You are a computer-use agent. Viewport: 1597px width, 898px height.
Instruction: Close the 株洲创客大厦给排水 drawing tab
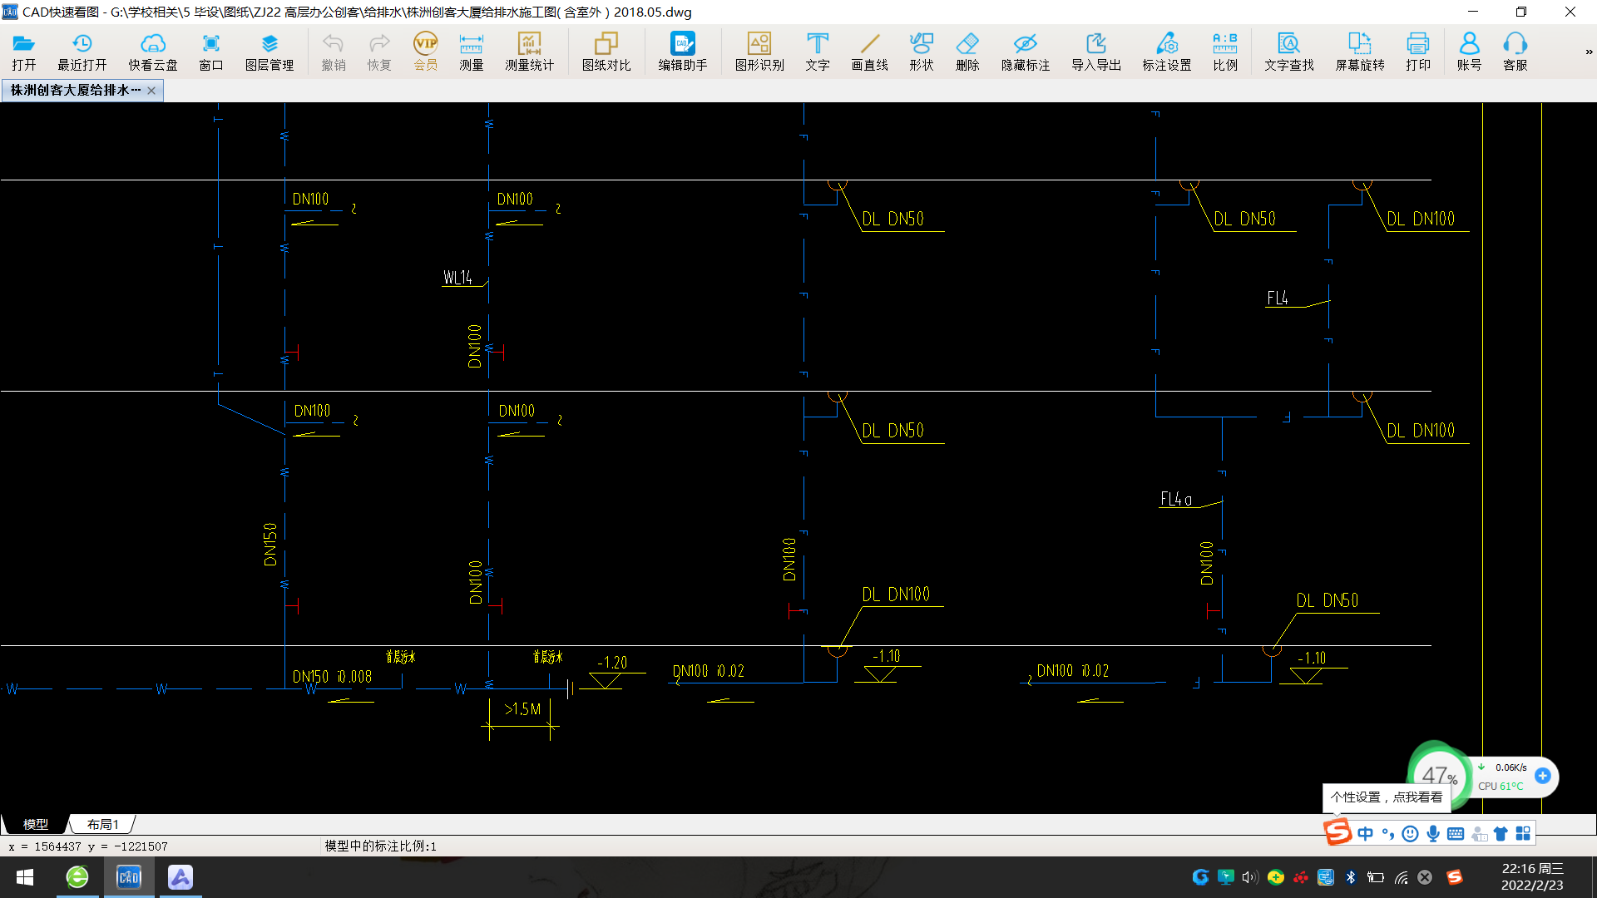(x=151, y=91)
